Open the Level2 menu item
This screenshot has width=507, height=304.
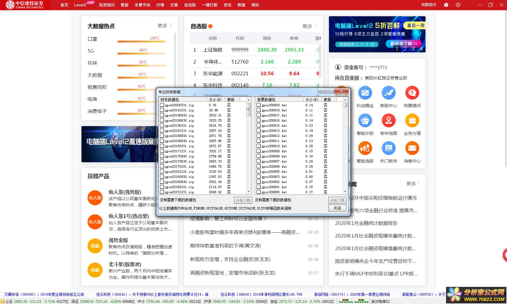pyautogui.click(x=80, y=5)
